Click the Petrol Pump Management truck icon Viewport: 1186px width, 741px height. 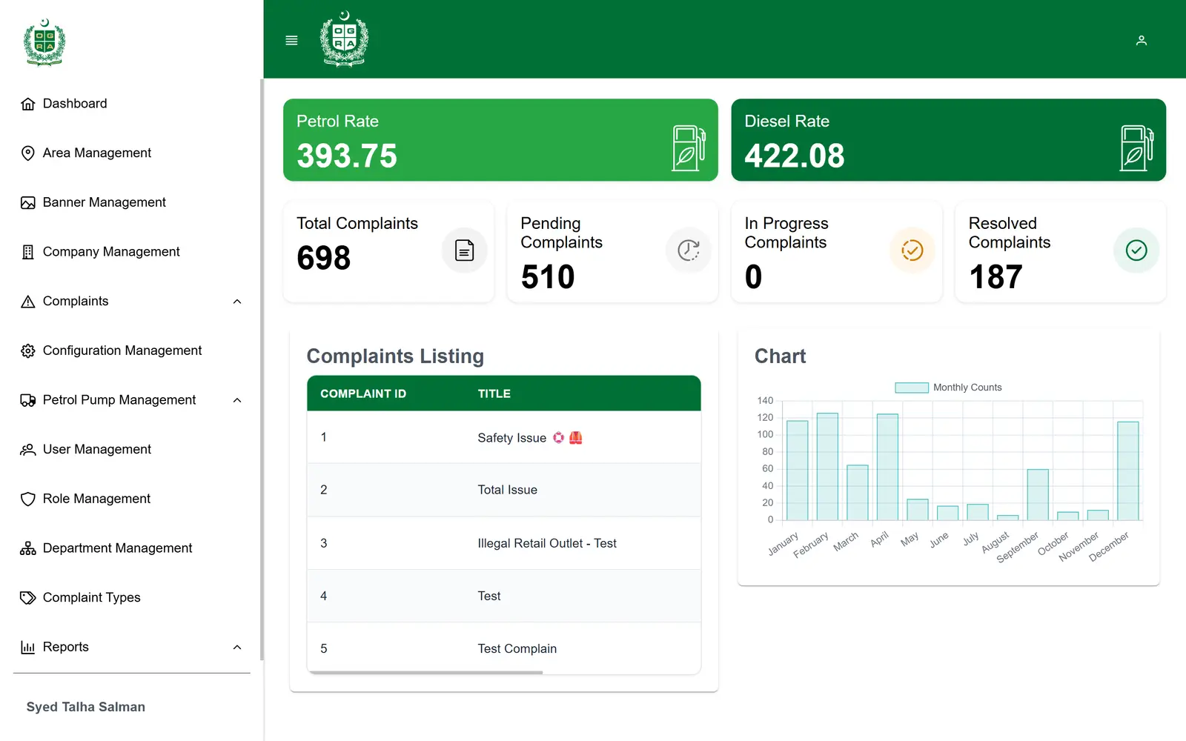point(28,400)
